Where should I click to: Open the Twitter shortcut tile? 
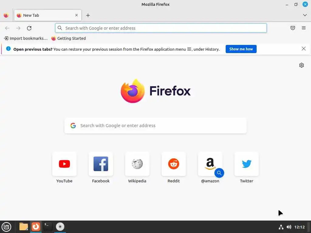pyautogui.click(x=247, y=164)
